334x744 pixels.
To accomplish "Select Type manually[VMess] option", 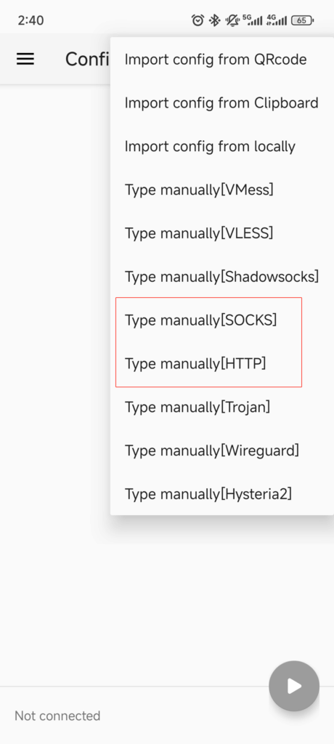I will point(222,190).
